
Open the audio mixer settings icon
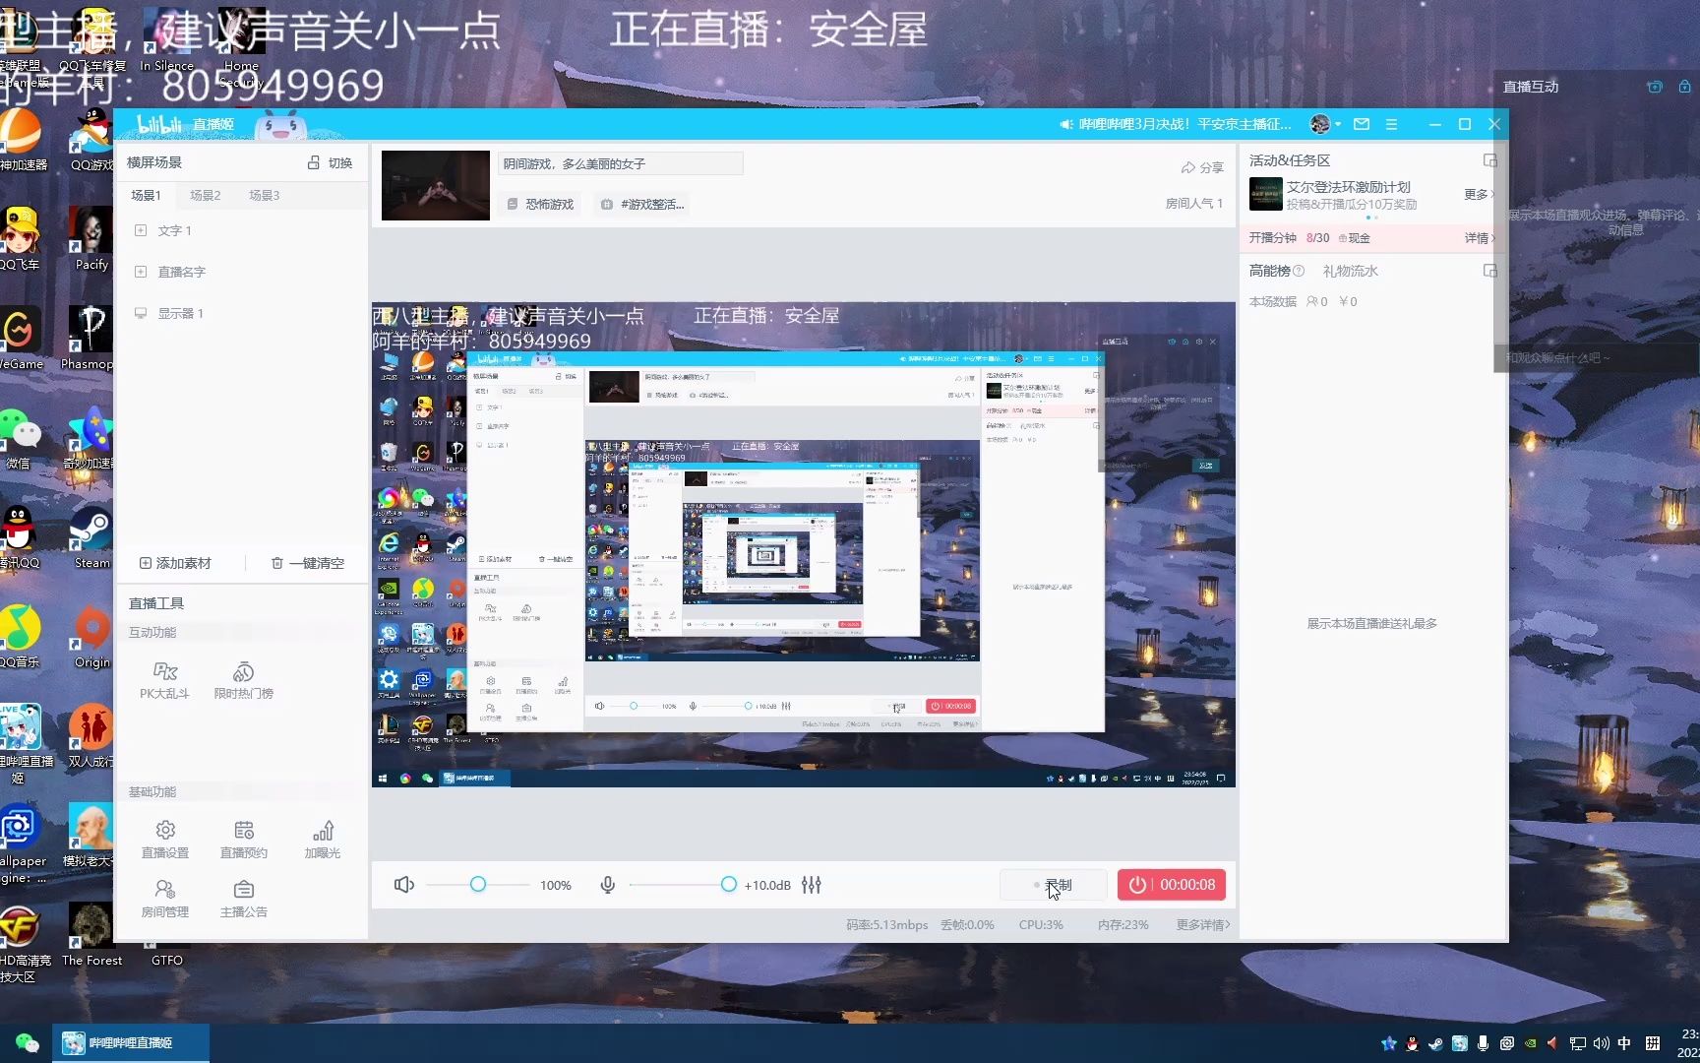pos(812,885)
